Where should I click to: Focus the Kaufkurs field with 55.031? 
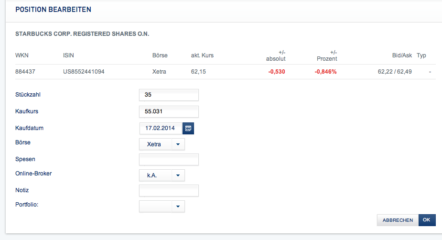click(169, 111)
